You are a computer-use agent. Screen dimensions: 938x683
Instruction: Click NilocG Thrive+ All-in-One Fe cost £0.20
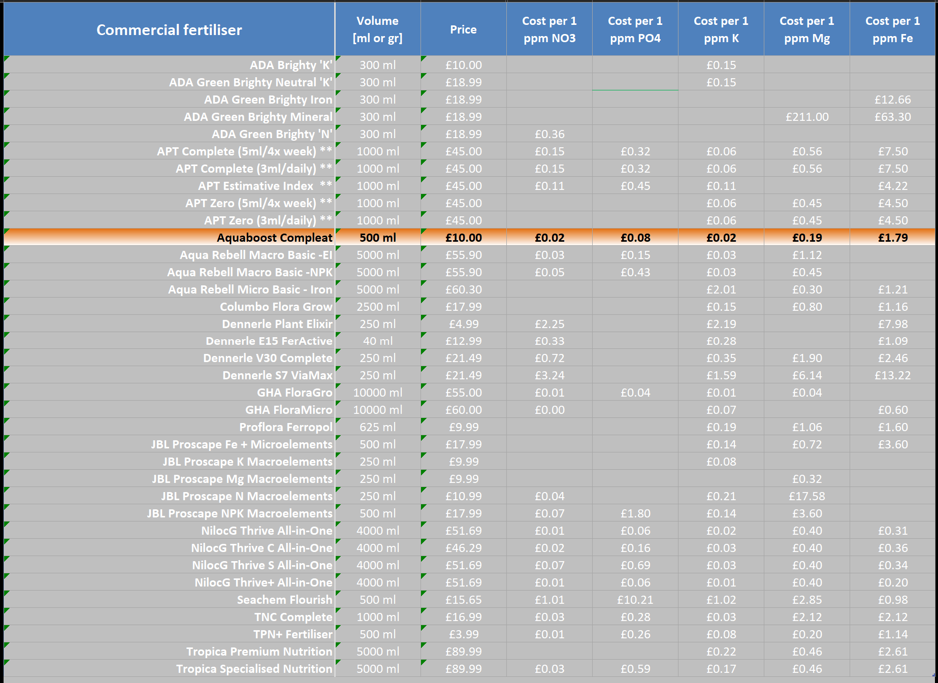[893, 582]
